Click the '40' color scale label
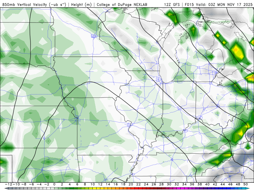Viewport: 254px width, 190px height. [x=207, y=184]
